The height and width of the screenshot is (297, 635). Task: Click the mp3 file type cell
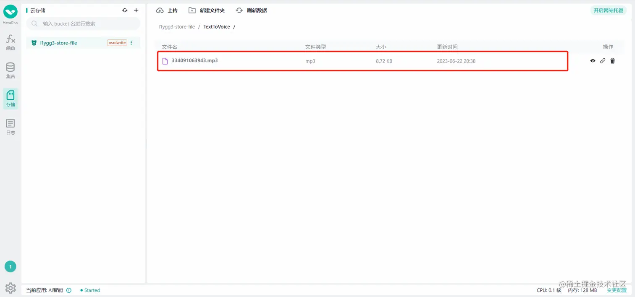310,61
